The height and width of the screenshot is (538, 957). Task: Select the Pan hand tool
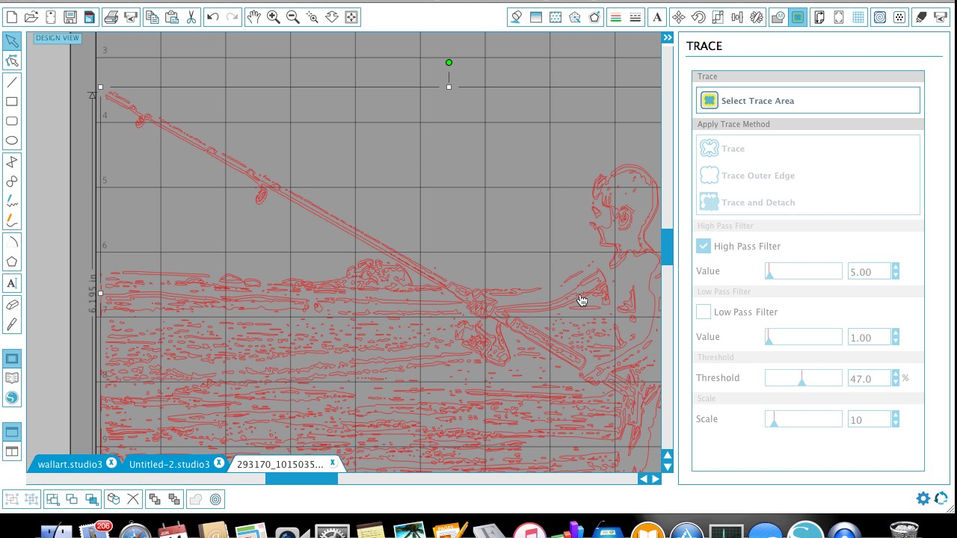(254, 16)
